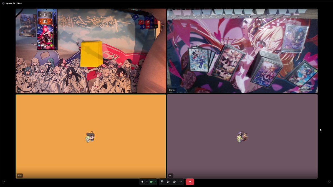The image size is (333, 187).
Task: Click the "Kyuvee" name label
Action: [172, 90]
